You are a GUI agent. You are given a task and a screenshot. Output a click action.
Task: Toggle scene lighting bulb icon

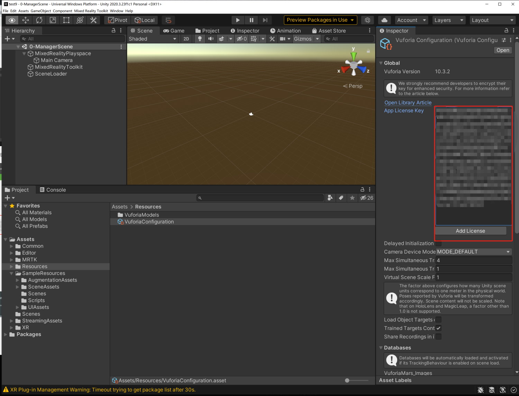[x=200, y=39]
